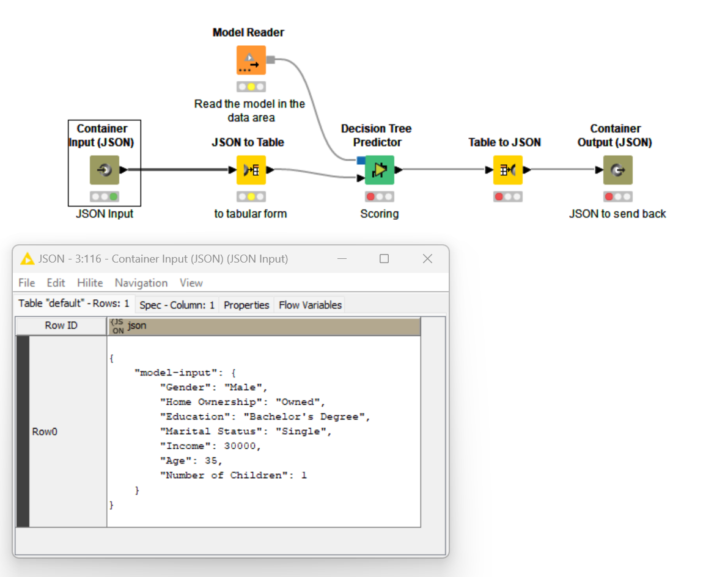714x577 pixels.
Task: Open the Edit menu
Action: click(x=56, y=283)
